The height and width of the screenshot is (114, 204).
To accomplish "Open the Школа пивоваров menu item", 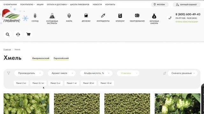I will (x=80, y=4).
